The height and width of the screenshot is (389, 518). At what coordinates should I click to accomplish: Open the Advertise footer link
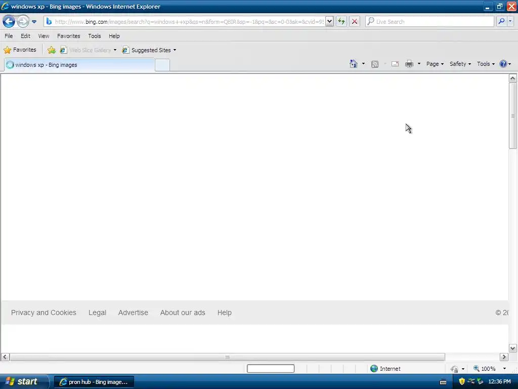pos(133,313)
